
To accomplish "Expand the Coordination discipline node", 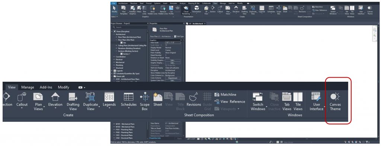I will pyautogui.click(x=114, y=57).
